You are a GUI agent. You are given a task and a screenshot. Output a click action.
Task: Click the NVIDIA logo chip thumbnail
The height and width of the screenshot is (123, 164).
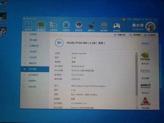pos(145,56)
